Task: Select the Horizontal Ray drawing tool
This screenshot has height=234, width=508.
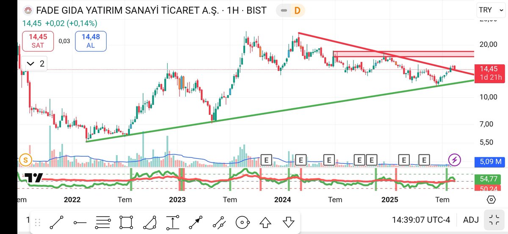Action: pyautogui.click(x=80, y=222)
